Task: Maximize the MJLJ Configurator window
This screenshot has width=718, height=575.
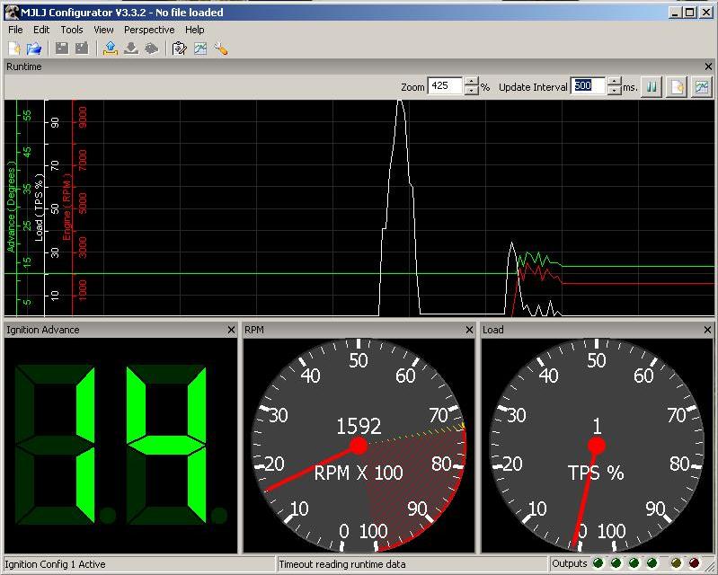Action: (689, 13)
